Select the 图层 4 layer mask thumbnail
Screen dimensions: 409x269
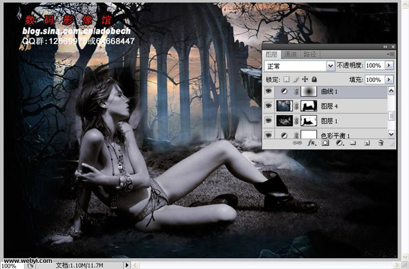[309, 106]
